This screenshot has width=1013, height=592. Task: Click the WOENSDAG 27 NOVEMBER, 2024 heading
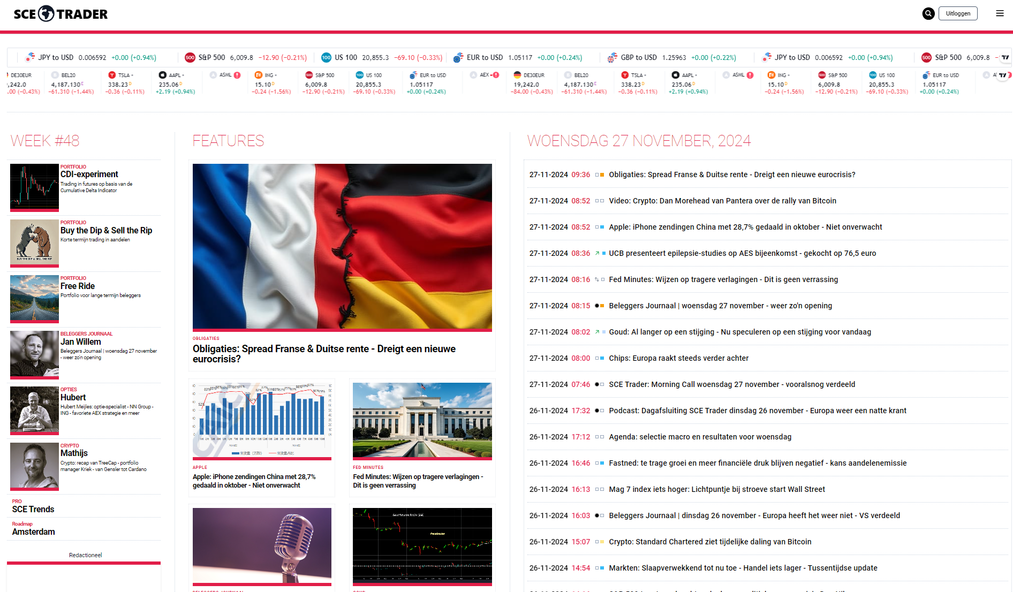click(x=639, y=141)
